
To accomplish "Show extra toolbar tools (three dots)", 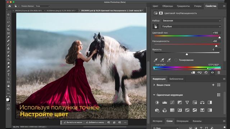I will click(8, 93).
